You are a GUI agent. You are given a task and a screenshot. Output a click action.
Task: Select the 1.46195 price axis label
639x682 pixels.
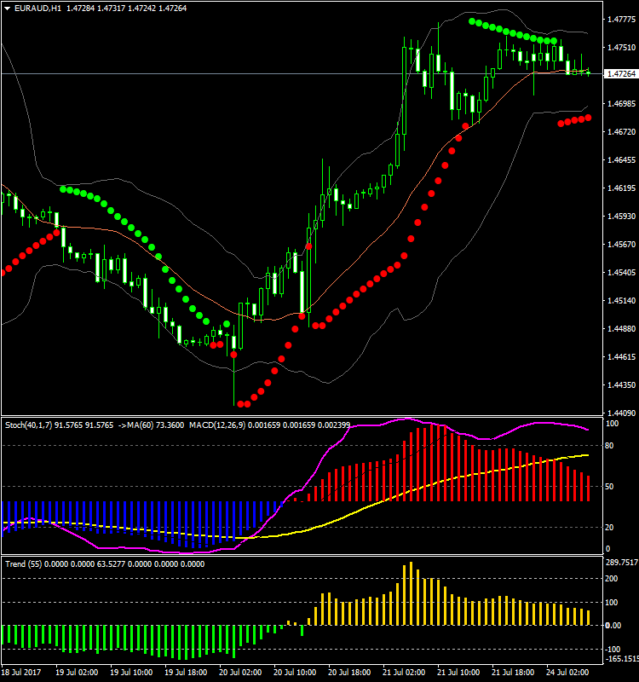[x=621, y=188]
